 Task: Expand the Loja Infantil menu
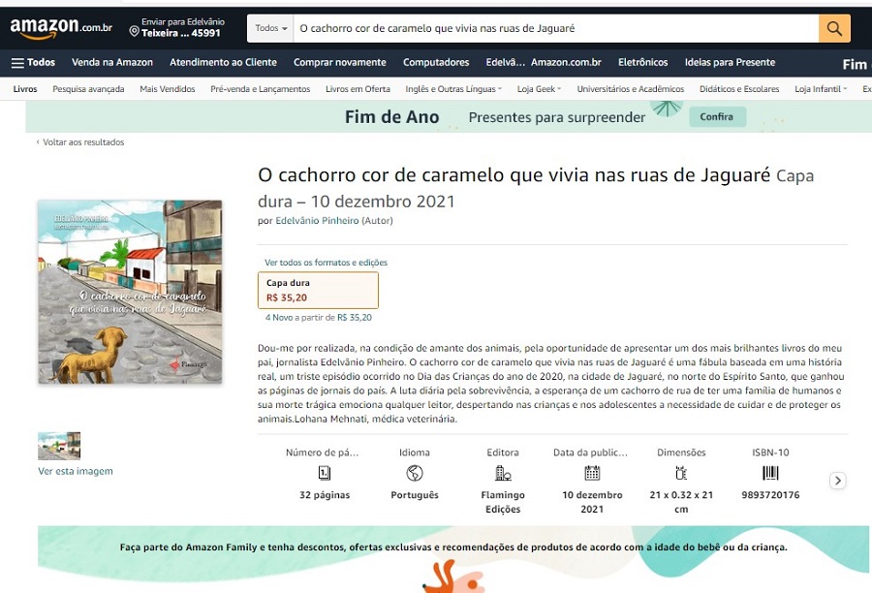point(821,89)
